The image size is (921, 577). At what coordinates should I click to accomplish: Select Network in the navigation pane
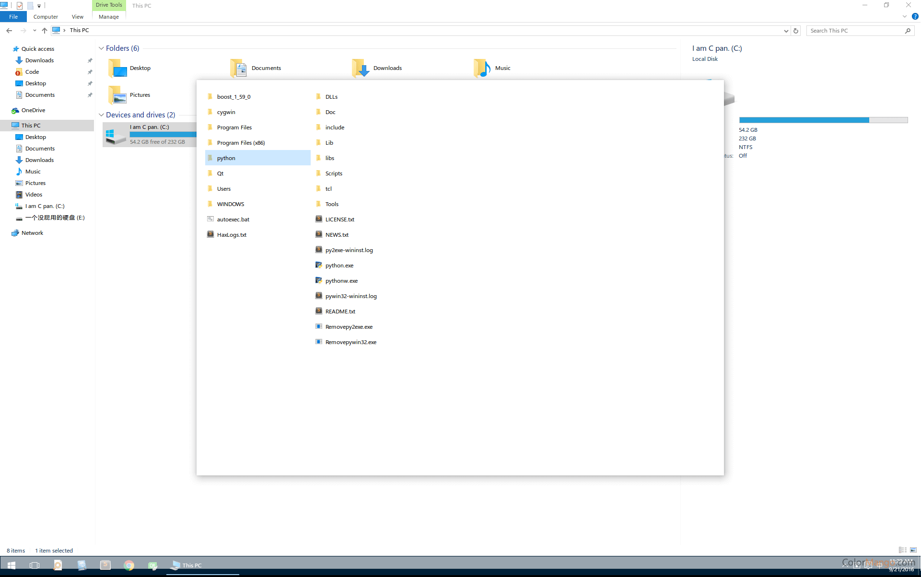(32, 233)
